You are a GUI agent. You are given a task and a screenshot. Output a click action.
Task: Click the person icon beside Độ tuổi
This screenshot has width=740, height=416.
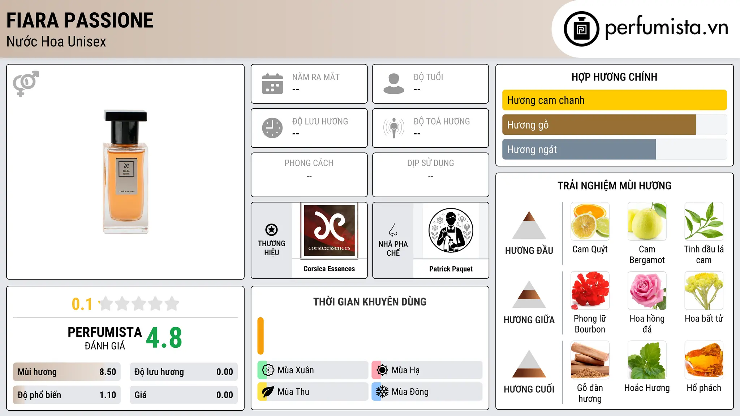393,84
